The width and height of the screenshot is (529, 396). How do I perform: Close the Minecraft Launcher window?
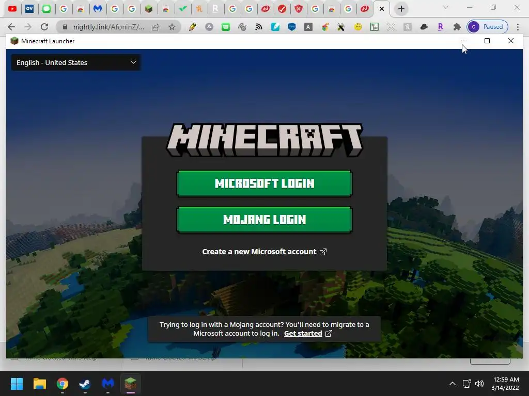[x=511, y=41]
